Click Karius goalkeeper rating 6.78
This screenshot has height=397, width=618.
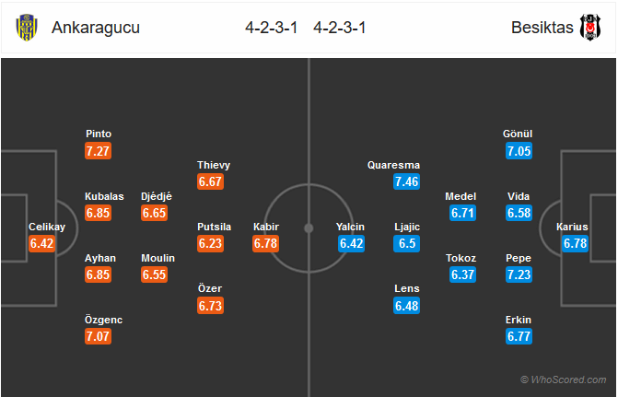(x=575, y=243)
